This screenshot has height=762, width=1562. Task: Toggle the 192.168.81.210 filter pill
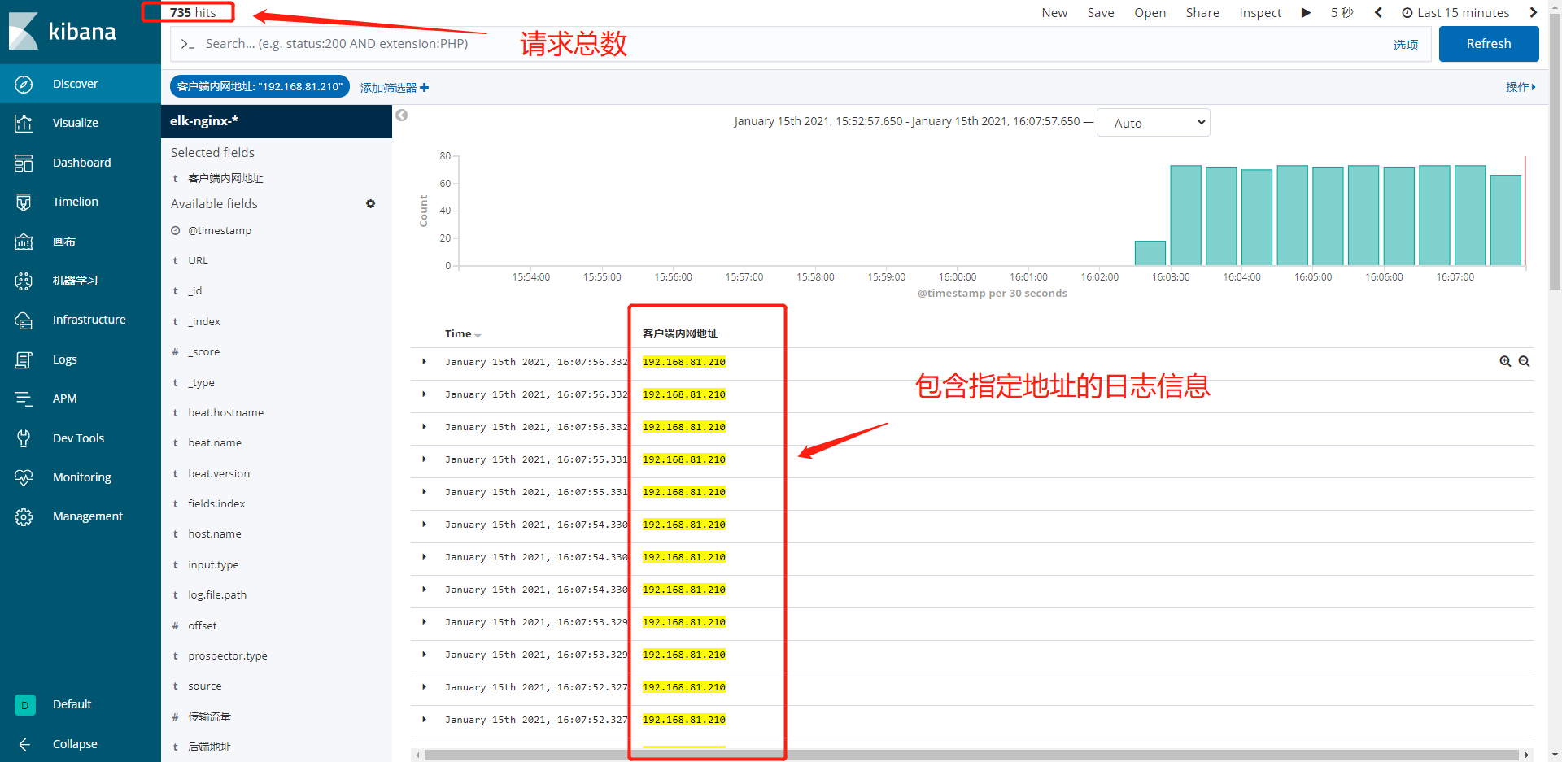[x=259, y=85]
